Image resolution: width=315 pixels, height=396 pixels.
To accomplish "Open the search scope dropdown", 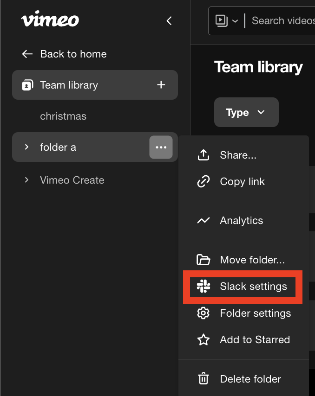I will pos(227,20).
